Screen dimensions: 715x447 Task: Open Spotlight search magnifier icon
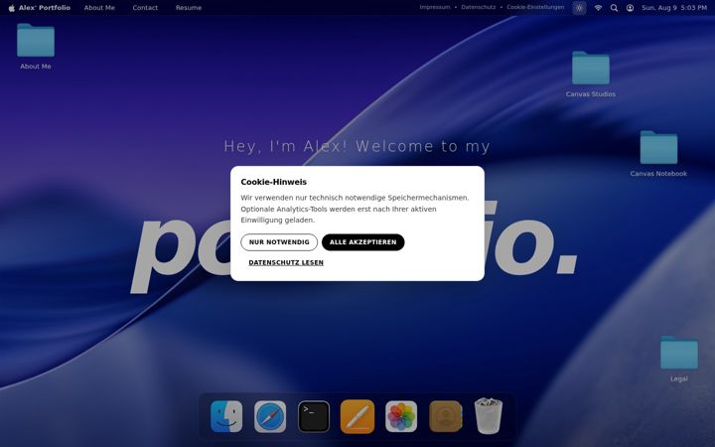pyautogui.click(x=615, y=8)
